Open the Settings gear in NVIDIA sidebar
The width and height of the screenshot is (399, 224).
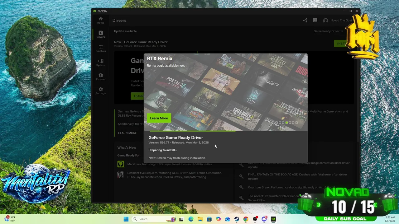pos(100,91)
